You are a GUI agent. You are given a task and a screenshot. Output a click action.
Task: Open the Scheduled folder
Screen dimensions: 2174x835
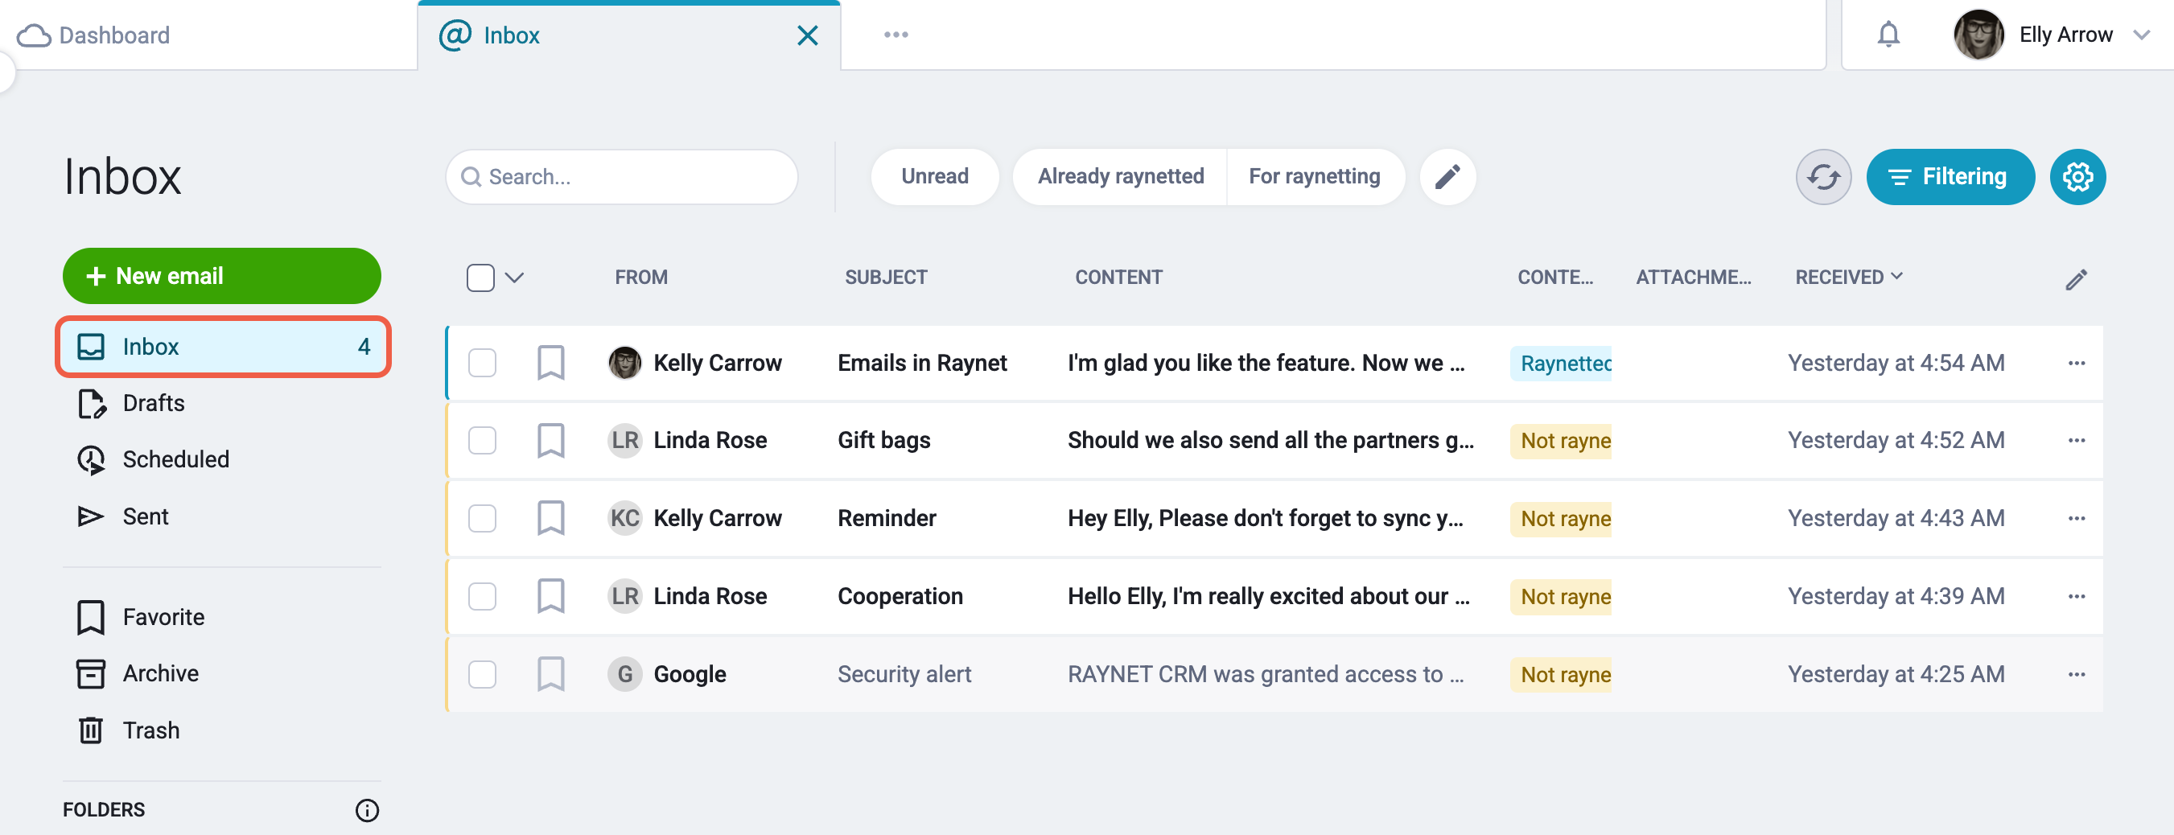pos(153,460)
